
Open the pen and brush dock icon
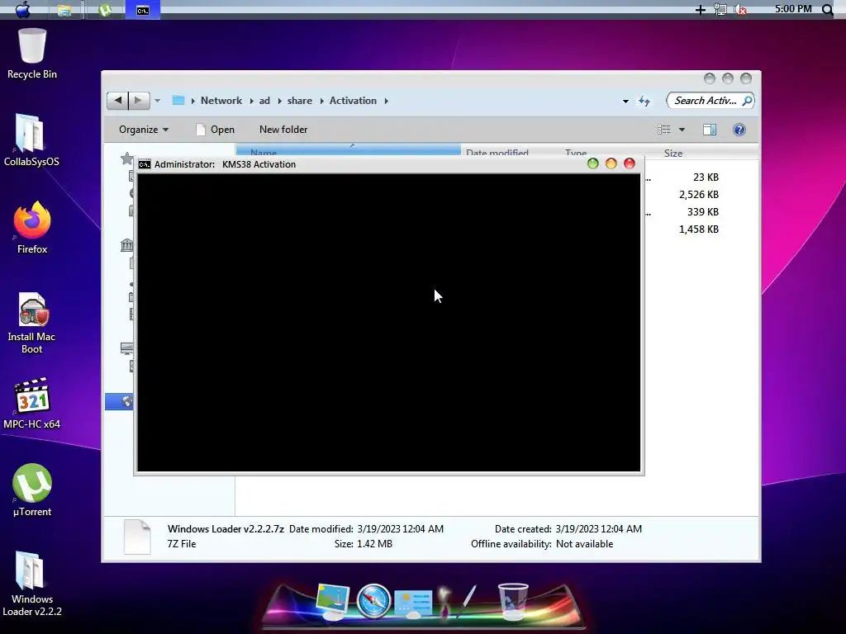tap(458, 602)
